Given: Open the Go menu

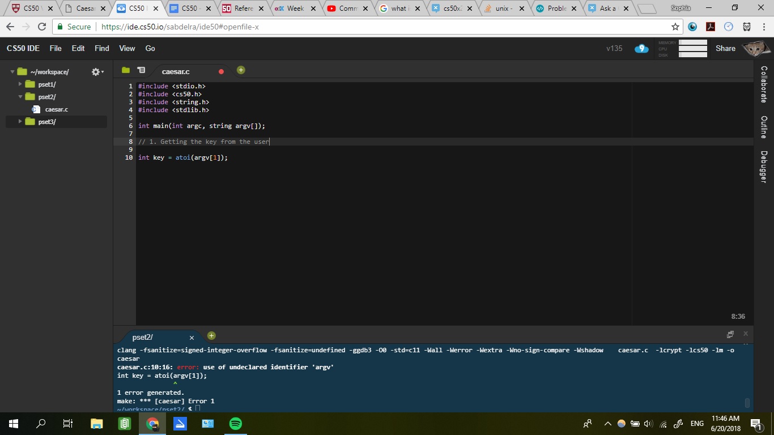Looking at the screenshot, I should click(150, 48).
